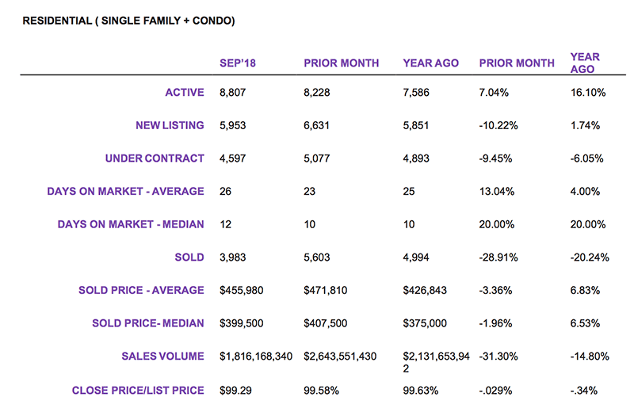Select DAYS ON MARKET - MEDIAN label

[131, 224]
